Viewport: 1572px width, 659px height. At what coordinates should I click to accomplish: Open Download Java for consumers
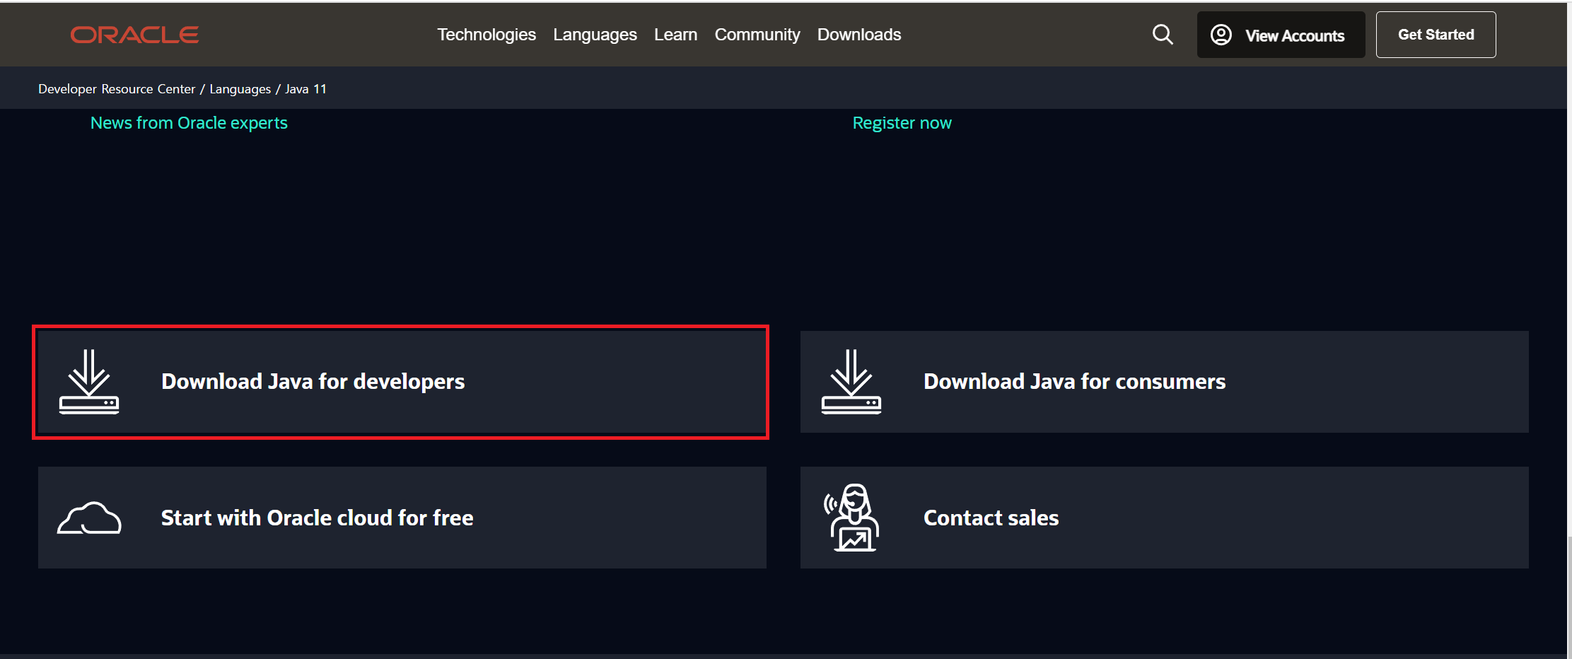pyautogui.click(x=1164, y=382)
